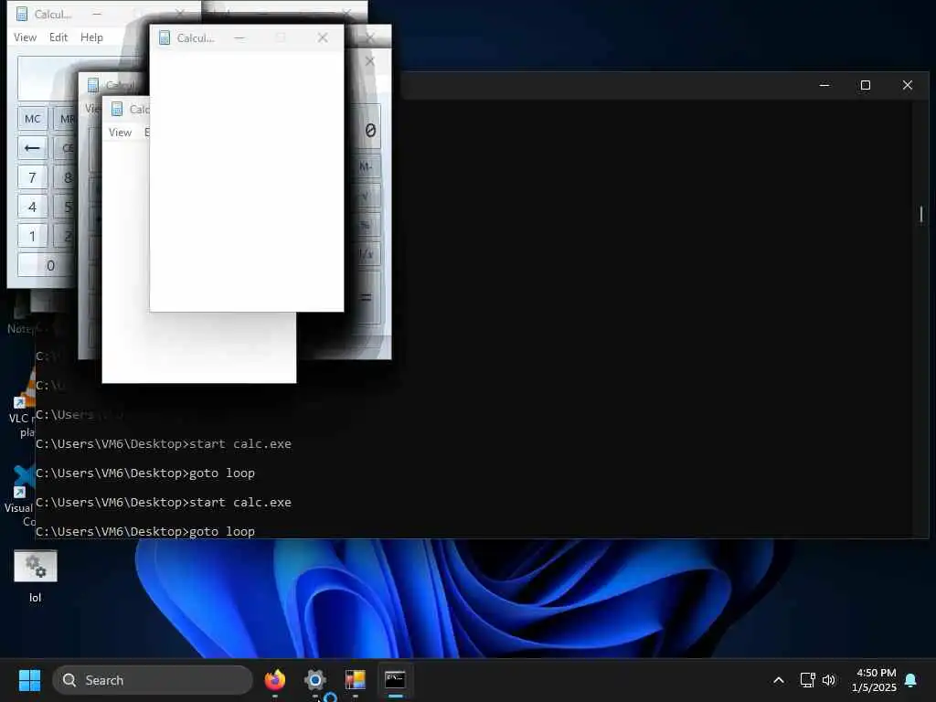Close the front blank Calculator window

[323, 38]
